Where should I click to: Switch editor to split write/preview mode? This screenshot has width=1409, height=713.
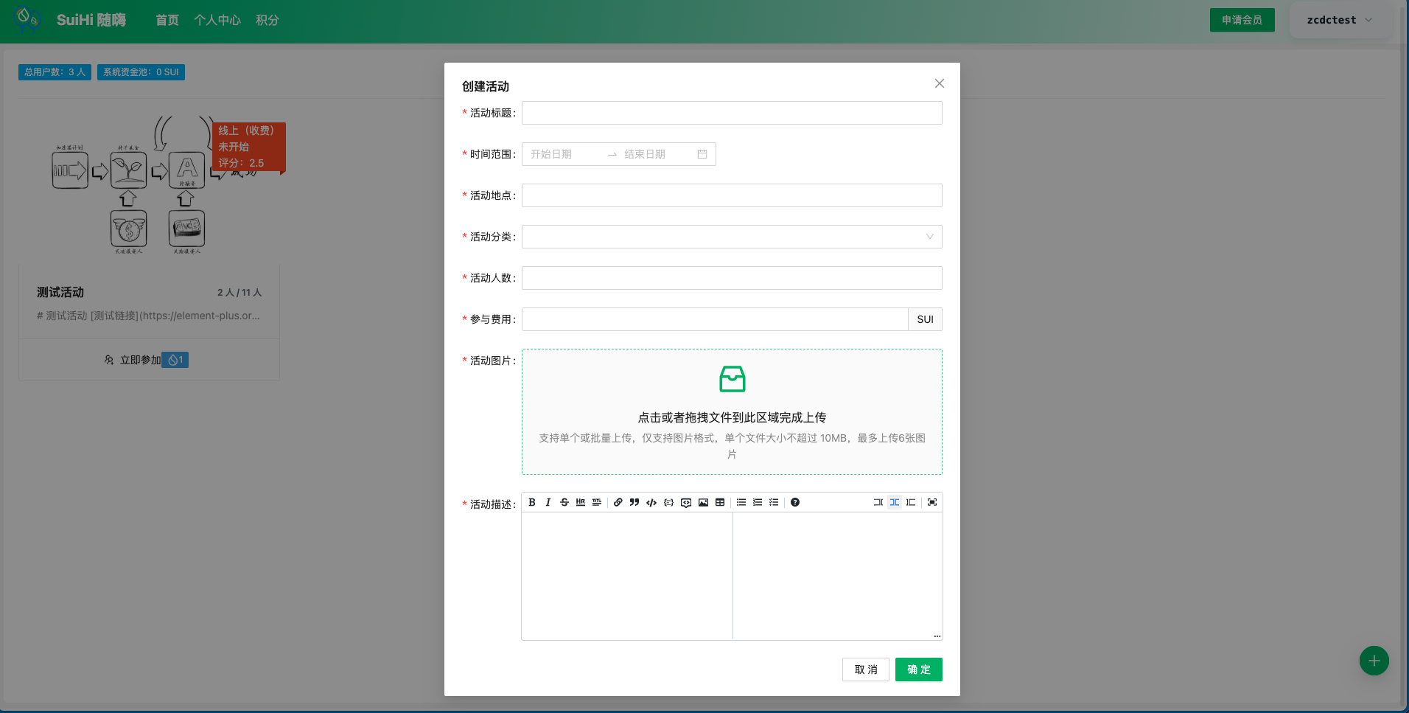click(895, 502)
